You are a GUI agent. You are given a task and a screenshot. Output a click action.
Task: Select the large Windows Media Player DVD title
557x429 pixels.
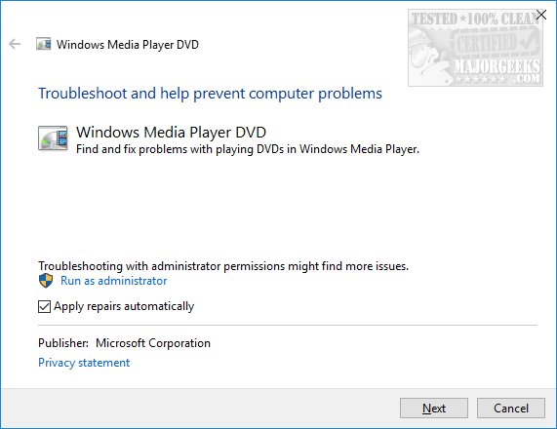coord(172,132)
